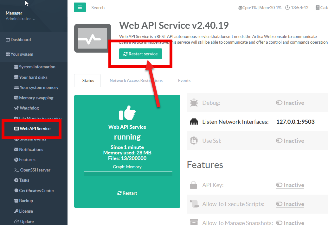Open the Events tab
The width and height of the screenshot is (328, 225).
(x=184, y=81)
